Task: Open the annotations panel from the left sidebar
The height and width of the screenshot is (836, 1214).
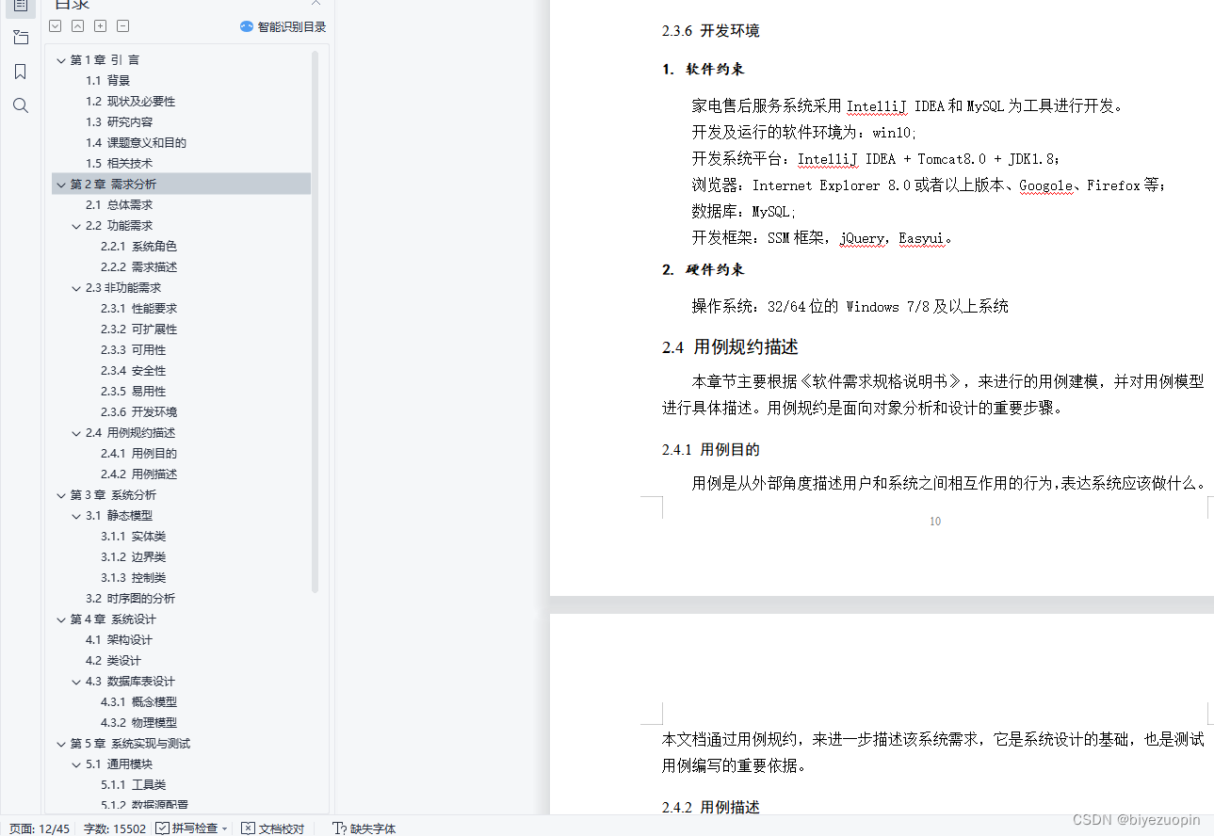Action: (x=21, y=38)
